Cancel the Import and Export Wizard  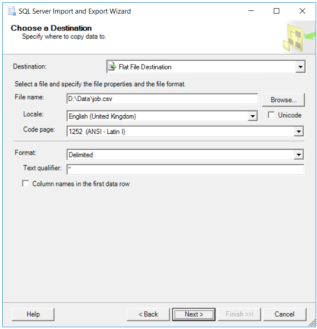(x=284, y=314)
